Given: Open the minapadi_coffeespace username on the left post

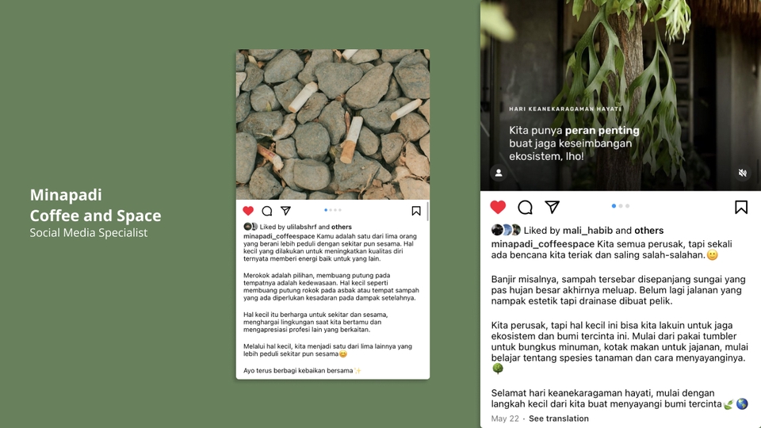Looking at the screenshot, I should [x=279, y=236].
